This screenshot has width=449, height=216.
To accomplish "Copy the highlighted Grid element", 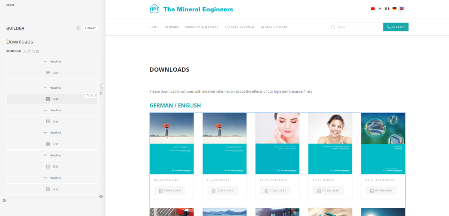I will [x=87, y=96].
